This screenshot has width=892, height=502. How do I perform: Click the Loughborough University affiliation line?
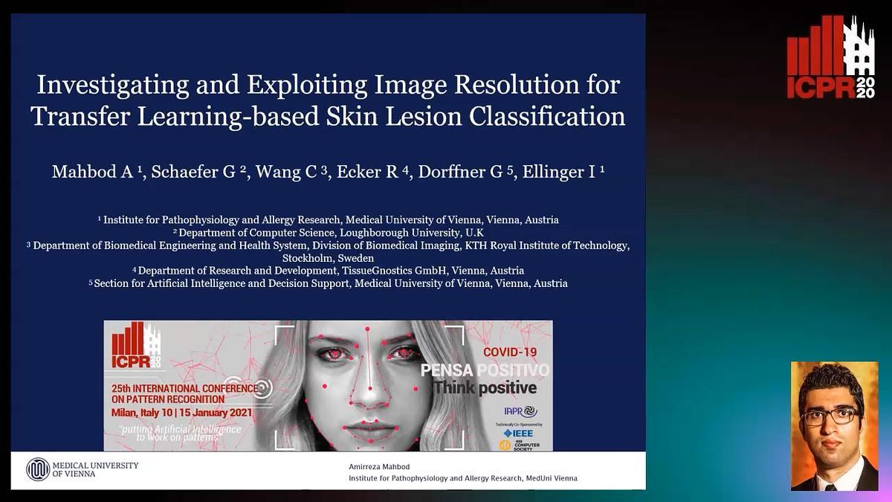coord(328,232)
